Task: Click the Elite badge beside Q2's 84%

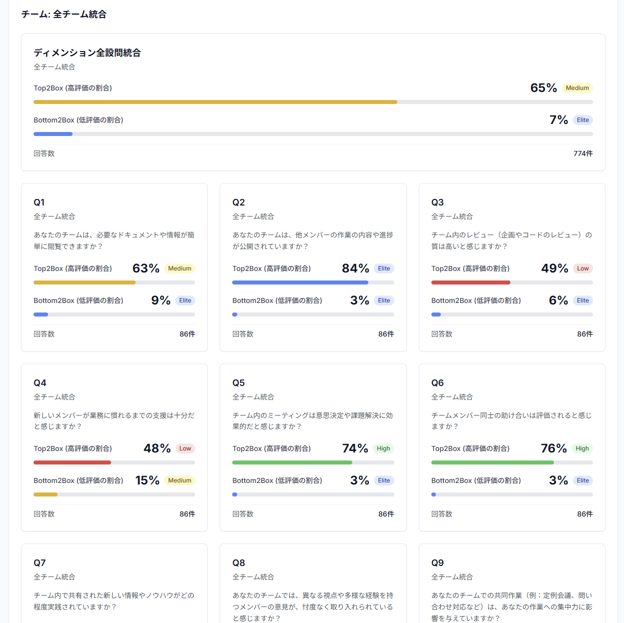Action: pos(384,268)
